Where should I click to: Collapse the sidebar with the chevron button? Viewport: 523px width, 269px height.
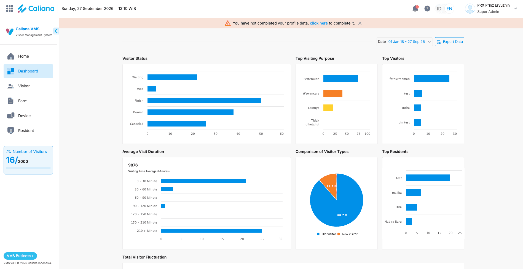pos(56,31)
